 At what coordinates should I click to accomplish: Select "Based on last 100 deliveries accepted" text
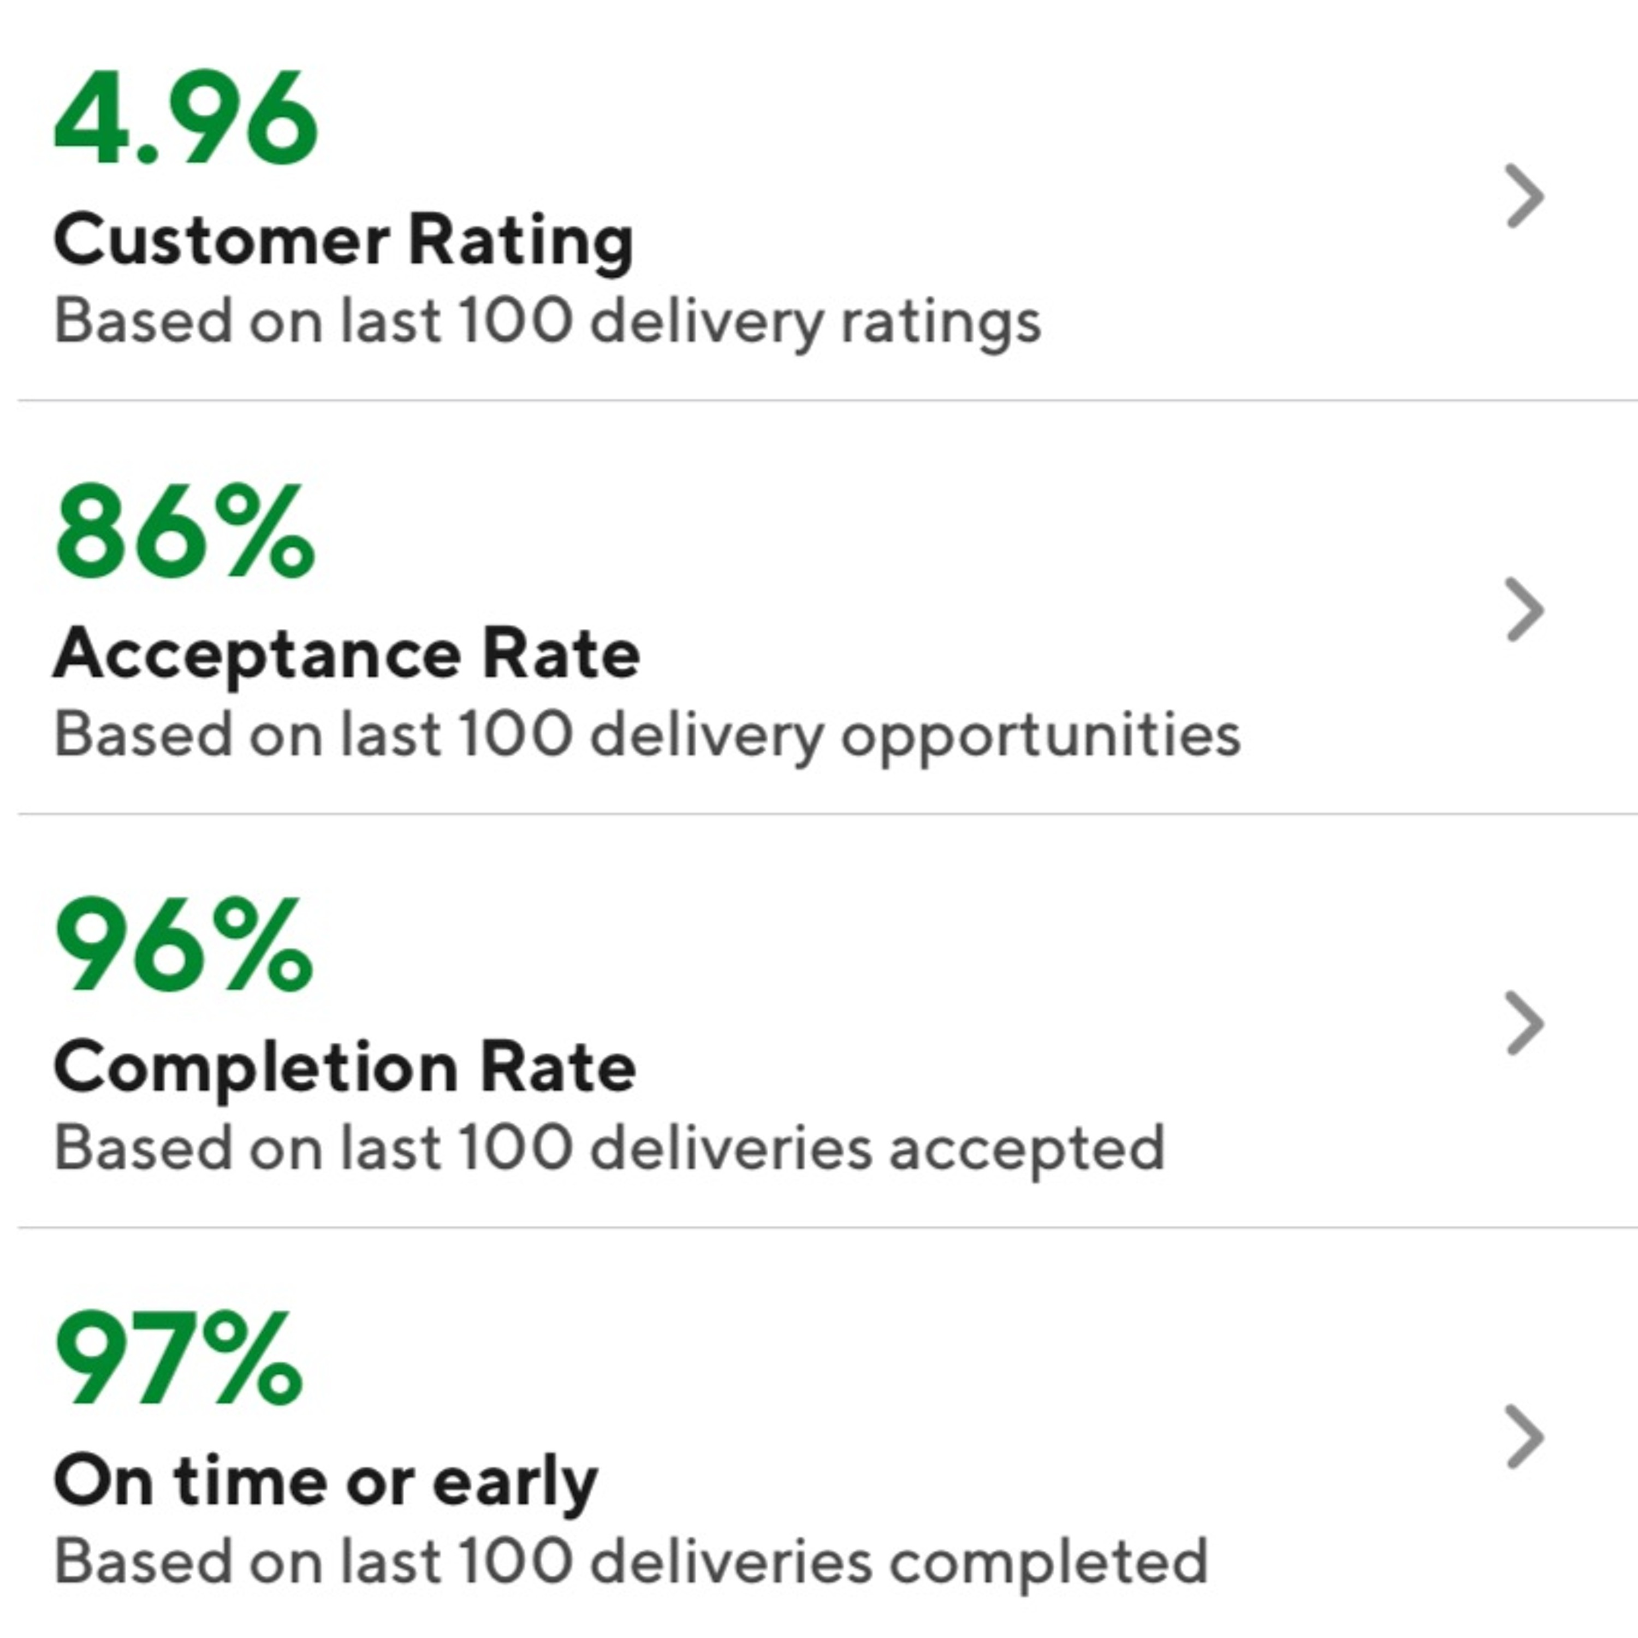pos(609,1149)
